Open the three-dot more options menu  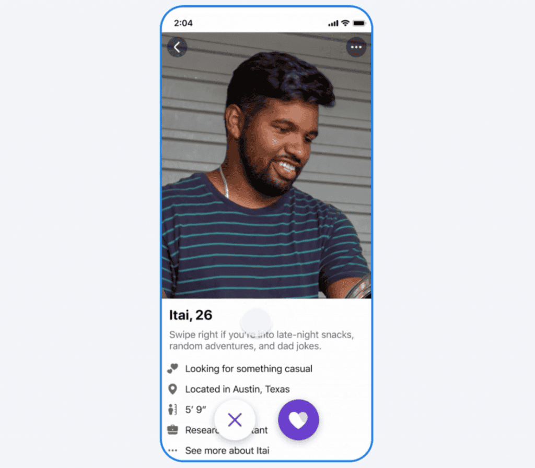click(356, 47)
